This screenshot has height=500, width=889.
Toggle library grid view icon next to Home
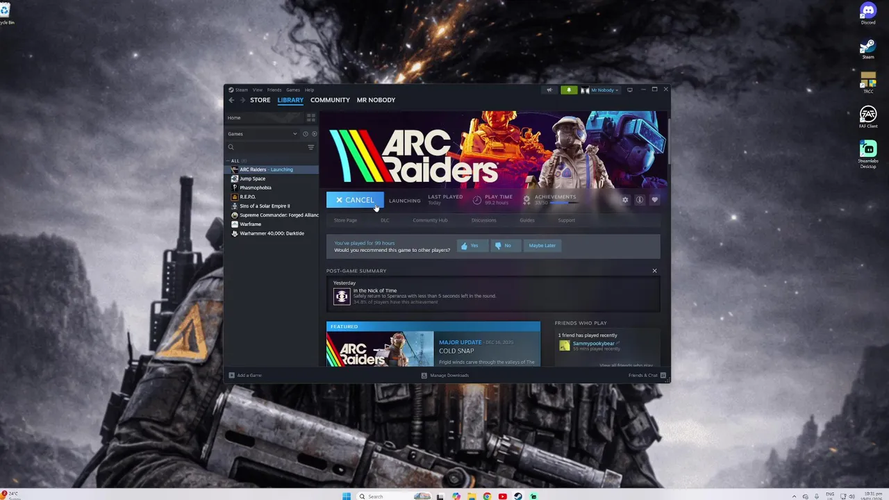[311, 117]
